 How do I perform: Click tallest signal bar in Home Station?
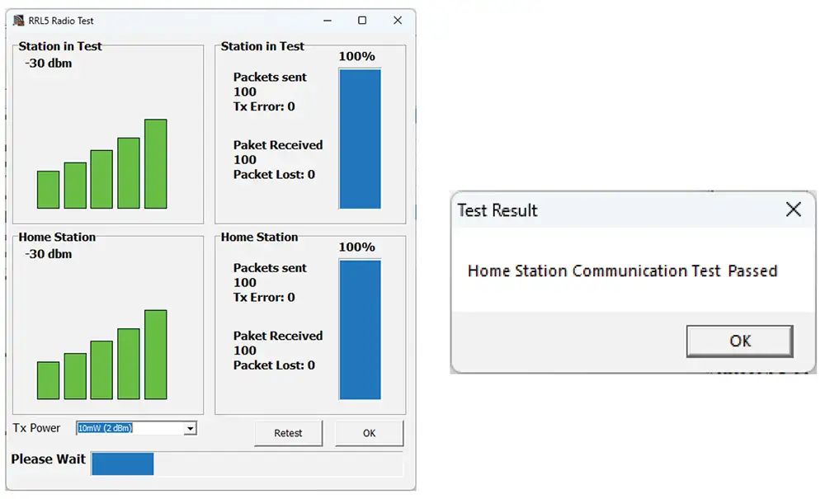[155, 355]
